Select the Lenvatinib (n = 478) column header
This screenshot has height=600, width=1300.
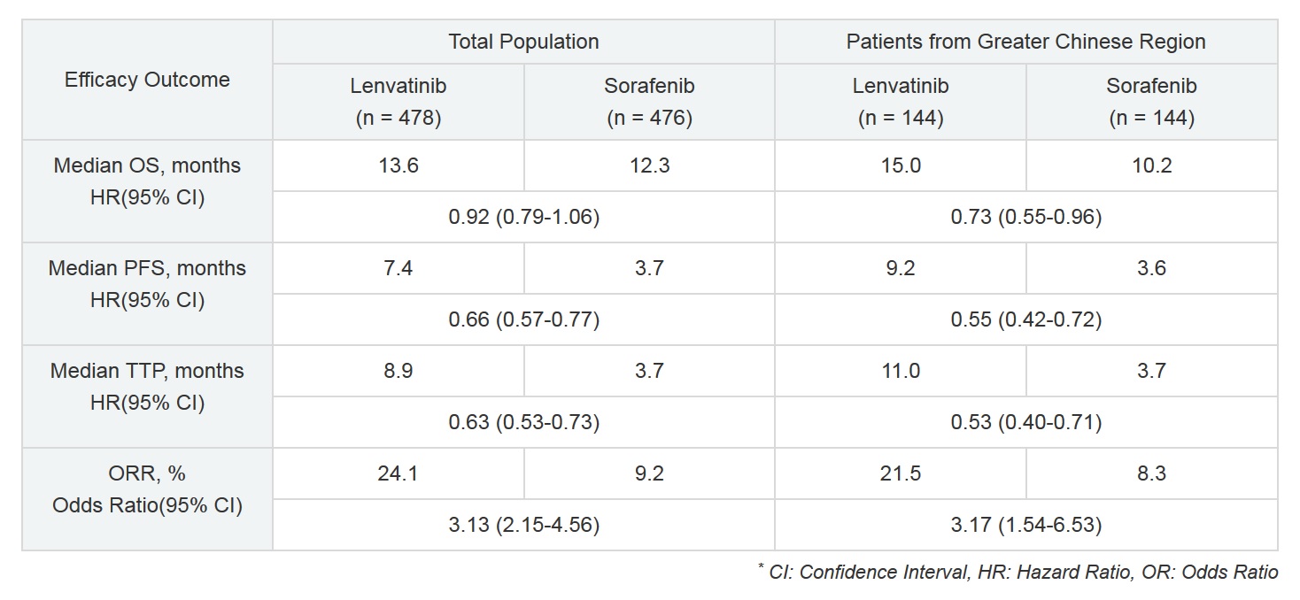point(398,102)
